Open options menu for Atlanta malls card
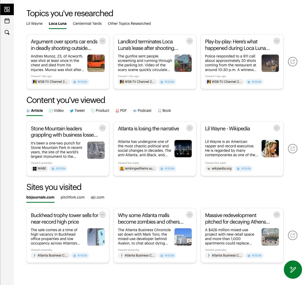This screenshot has height=285, width=307. point(190,215)
